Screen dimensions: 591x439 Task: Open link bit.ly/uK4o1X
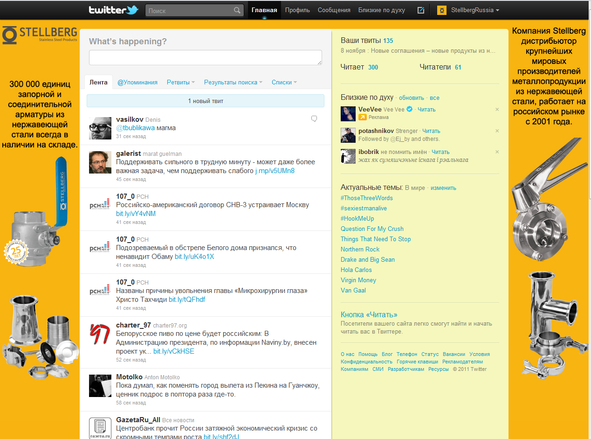194,257
